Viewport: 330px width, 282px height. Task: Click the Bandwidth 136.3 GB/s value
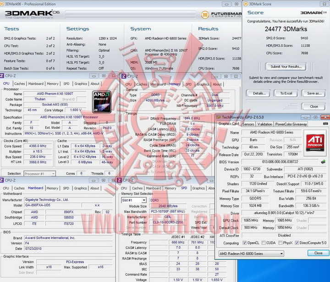[311, 205]
